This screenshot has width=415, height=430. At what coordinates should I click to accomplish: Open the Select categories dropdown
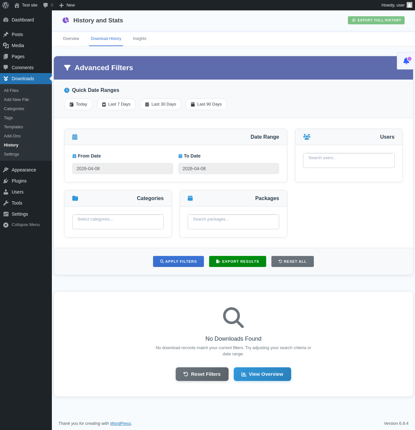tap(118, 222)
